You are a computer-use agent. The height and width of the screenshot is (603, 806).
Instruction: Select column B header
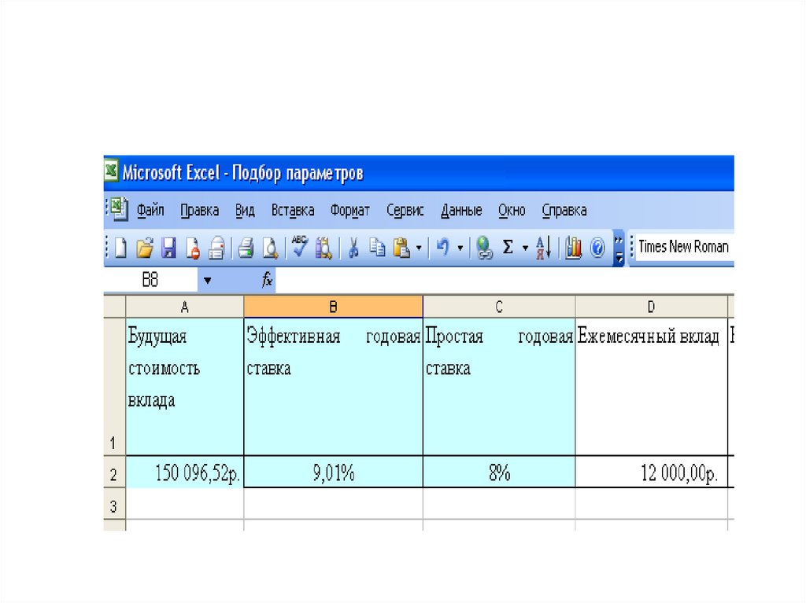(x=333, y=307)
